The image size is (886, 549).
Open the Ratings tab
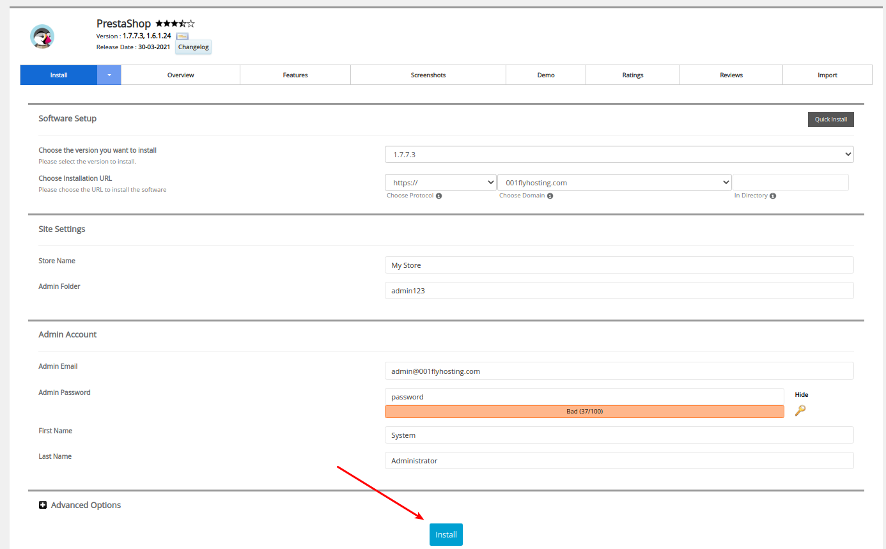[633, 75]
